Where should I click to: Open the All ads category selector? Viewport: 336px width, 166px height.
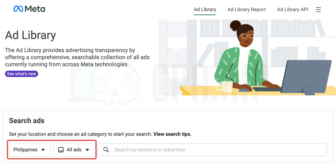point(74,150)
